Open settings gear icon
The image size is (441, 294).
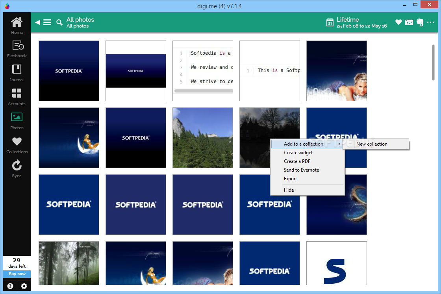24,286
